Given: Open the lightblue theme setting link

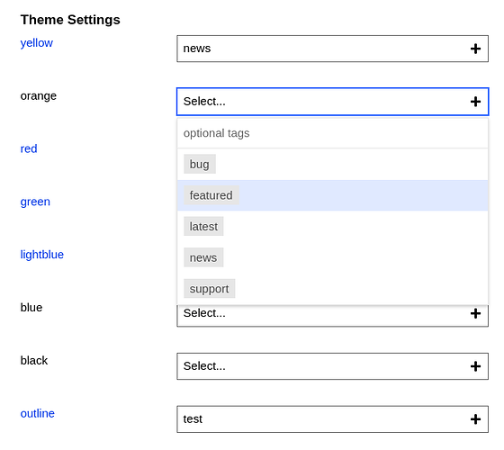Looking at the screenshot, I should click(41, 255).
